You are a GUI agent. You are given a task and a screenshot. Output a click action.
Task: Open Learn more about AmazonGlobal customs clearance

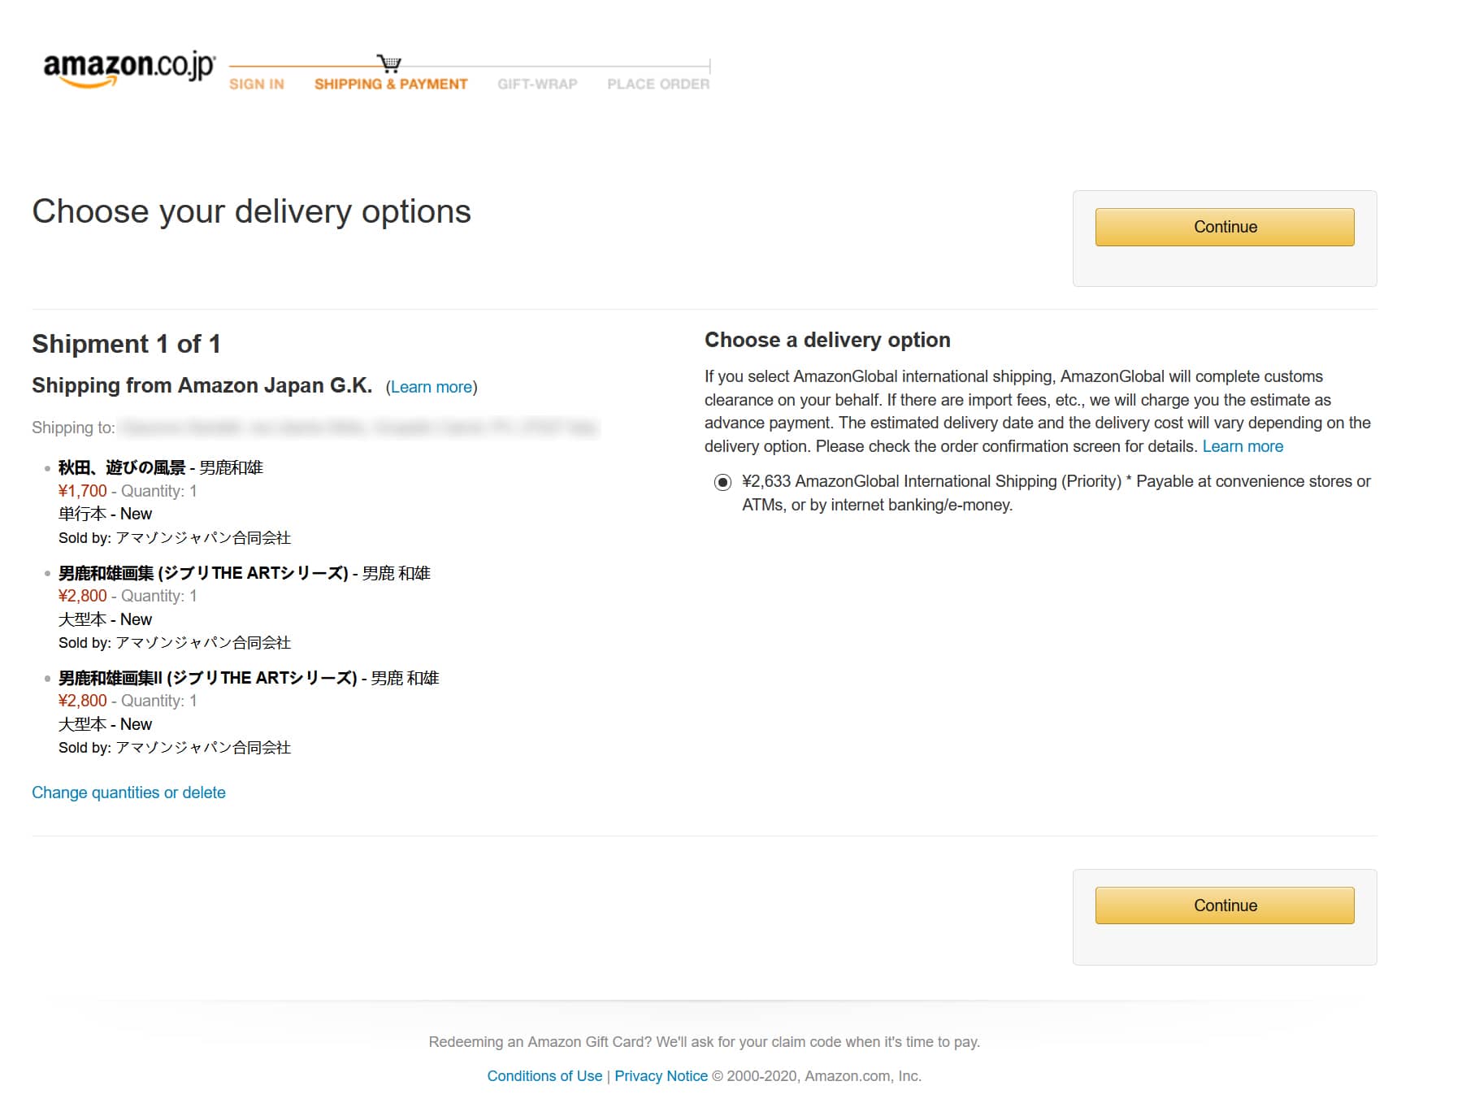point(1243,445)
